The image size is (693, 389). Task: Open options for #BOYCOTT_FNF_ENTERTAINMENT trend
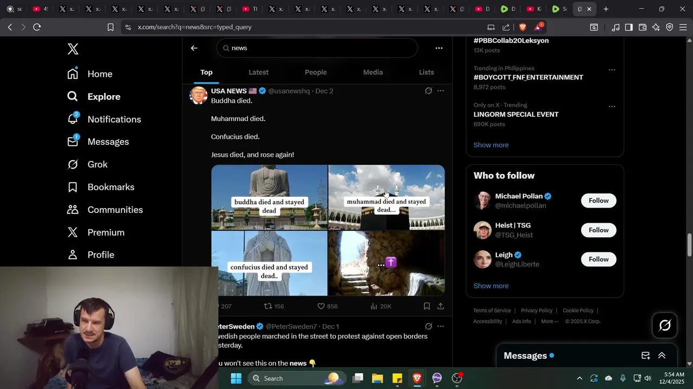click(x=612, y=70)
